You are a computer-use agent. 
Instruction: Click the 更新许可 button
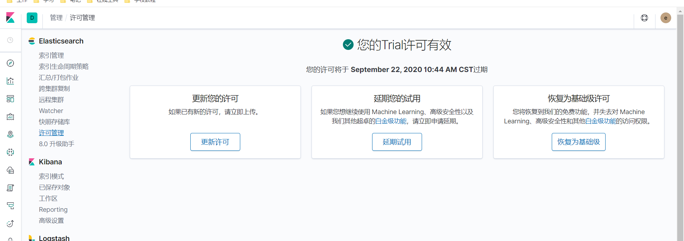click(x=215, y=142)
